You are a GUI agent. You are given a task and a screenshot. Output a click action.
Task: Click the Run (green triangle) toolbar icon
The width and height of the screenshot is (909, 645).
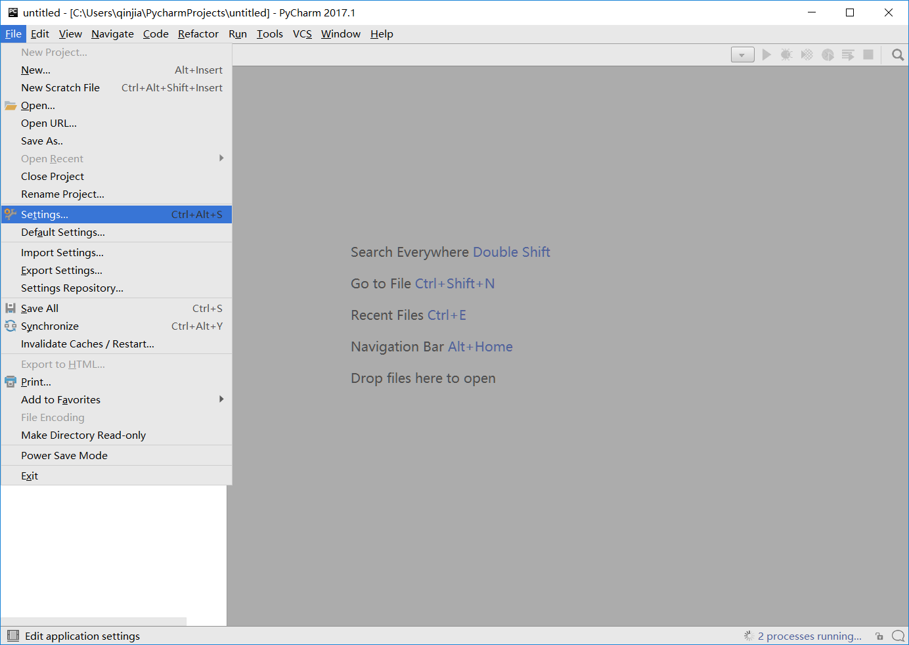(x=766, y=55)
